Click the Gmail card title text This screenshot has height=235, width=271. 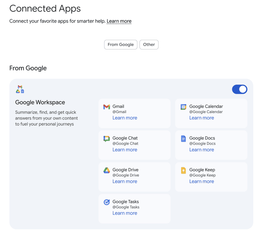click(118, 106)
